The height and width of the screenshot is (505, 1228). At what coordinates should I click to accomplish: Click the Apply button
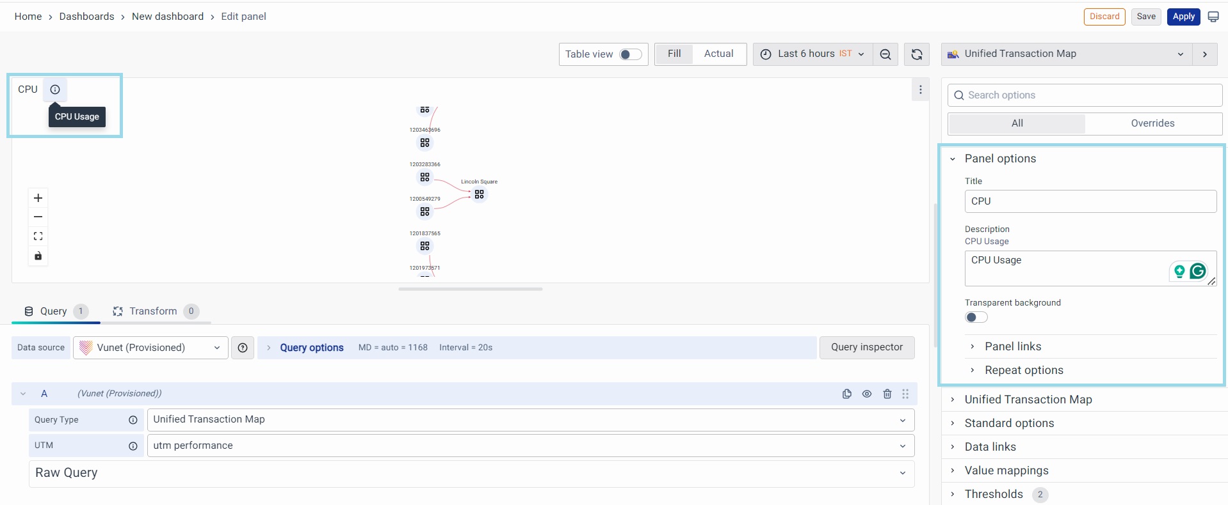point(1183,17)
